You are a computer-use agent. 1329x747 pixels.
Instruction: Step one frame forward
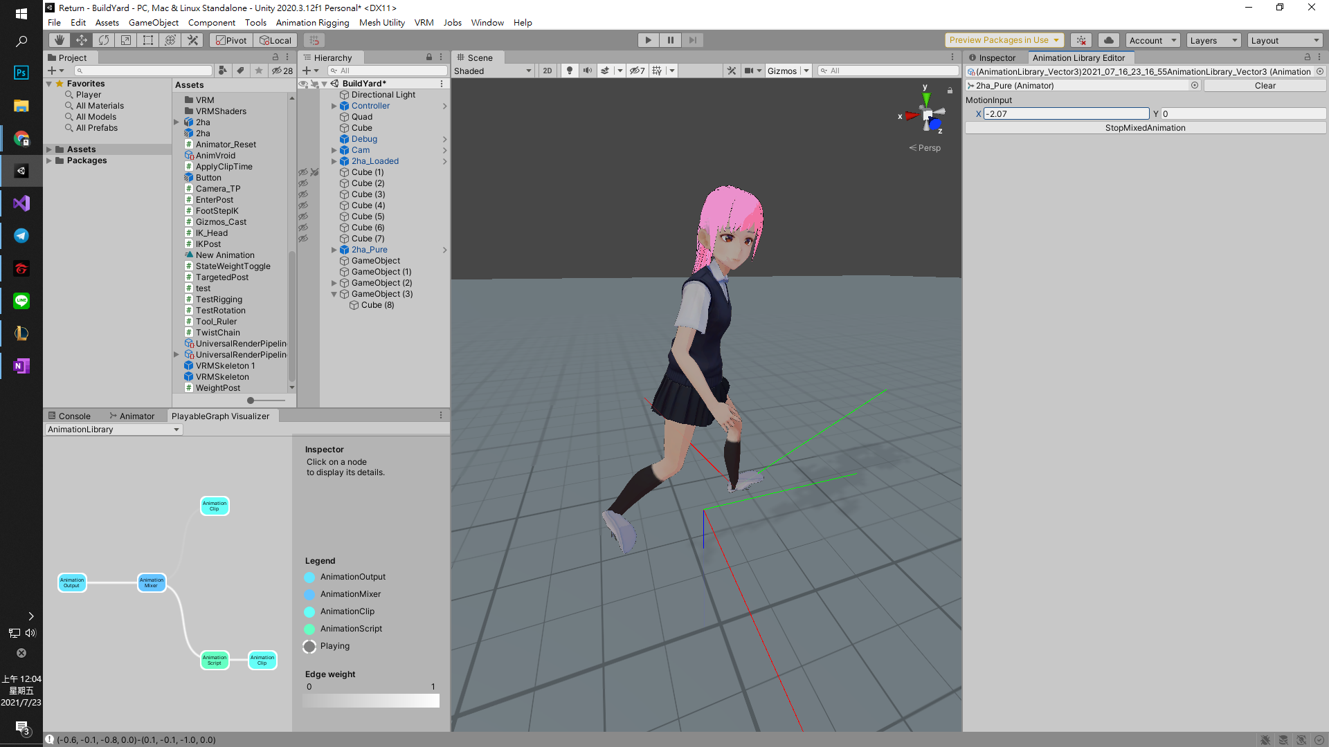pyautogui.click(x=692, y=40)
